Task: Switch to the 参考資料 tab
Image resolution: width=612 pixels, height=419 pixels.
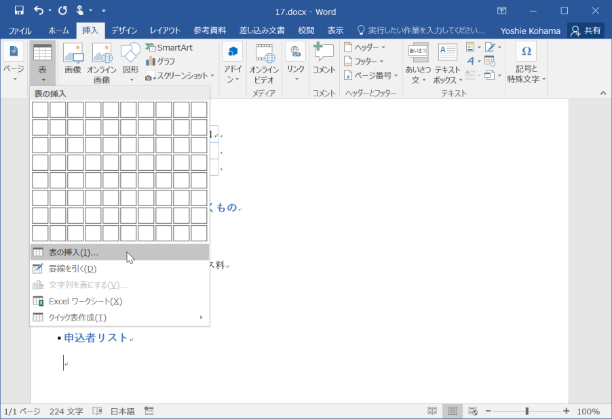Action: (210, 31)
